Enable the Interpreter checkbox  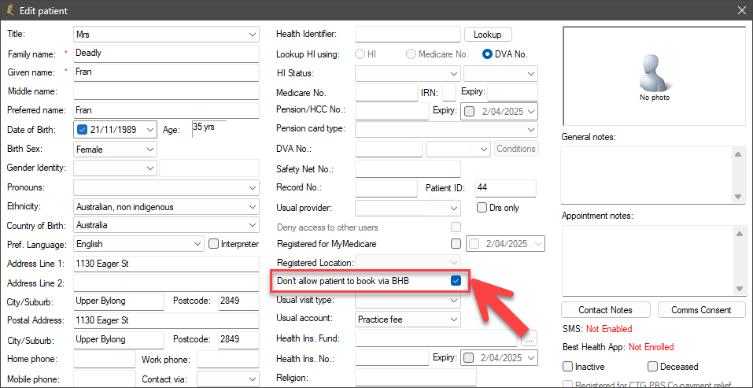click(x=214, y=244)
